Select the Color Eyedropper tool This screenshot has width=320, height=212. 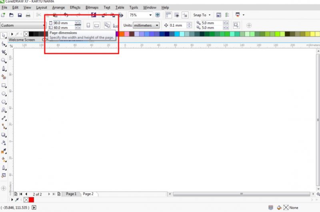pyautogui.click(x=4, y=151)
